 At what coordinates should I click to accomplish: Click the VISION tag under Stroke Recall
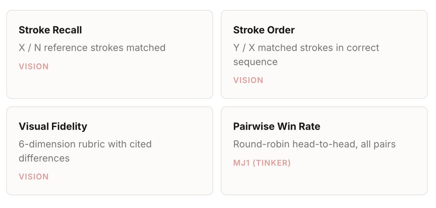tap(33, 66)
